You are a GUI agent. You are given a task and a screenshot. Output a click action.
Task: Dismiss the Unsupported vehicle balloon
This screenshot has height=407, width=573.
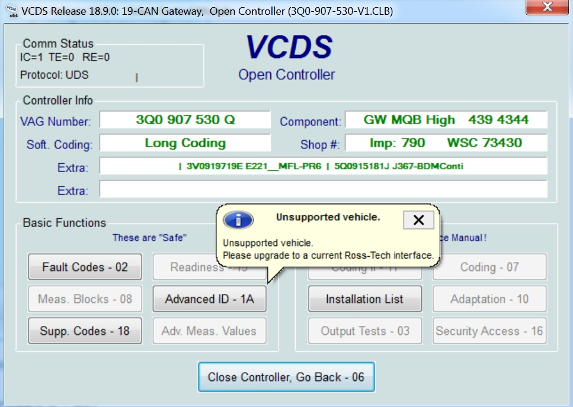point(418,220)
